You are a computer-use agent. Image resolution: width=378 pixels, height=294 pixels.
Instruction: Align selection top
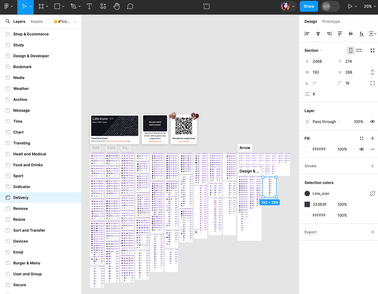pos(340,34)
